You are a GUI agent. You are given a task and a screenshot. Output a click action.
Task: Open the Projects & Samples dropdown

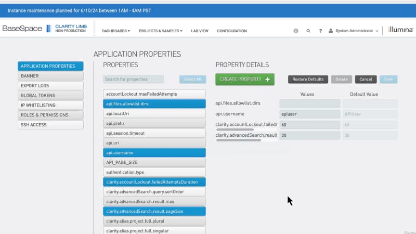coord(160,31)
